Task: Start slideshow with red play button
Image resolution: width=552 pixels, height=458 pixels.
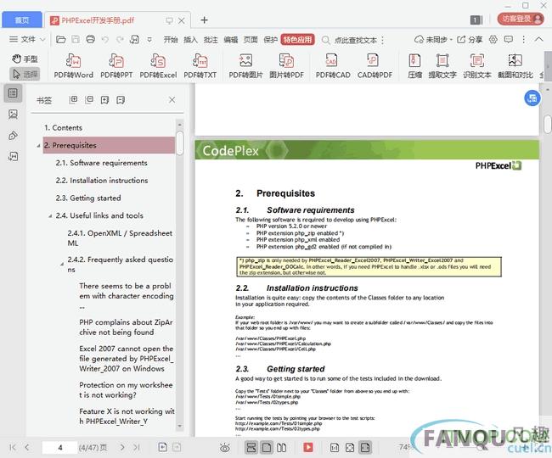Action: point(308,447)
